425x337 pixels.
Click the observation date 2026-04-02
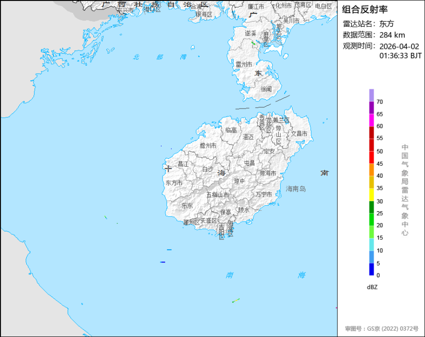pos(399,46)
